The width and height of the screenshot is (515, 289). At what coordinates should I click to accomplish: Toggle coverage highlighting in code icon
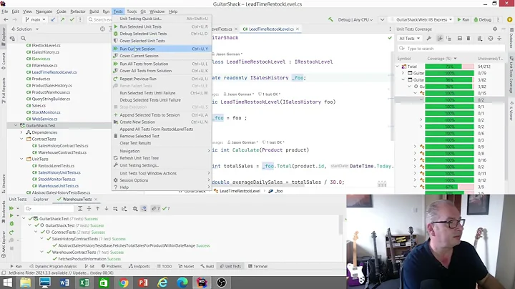(440, 39)
